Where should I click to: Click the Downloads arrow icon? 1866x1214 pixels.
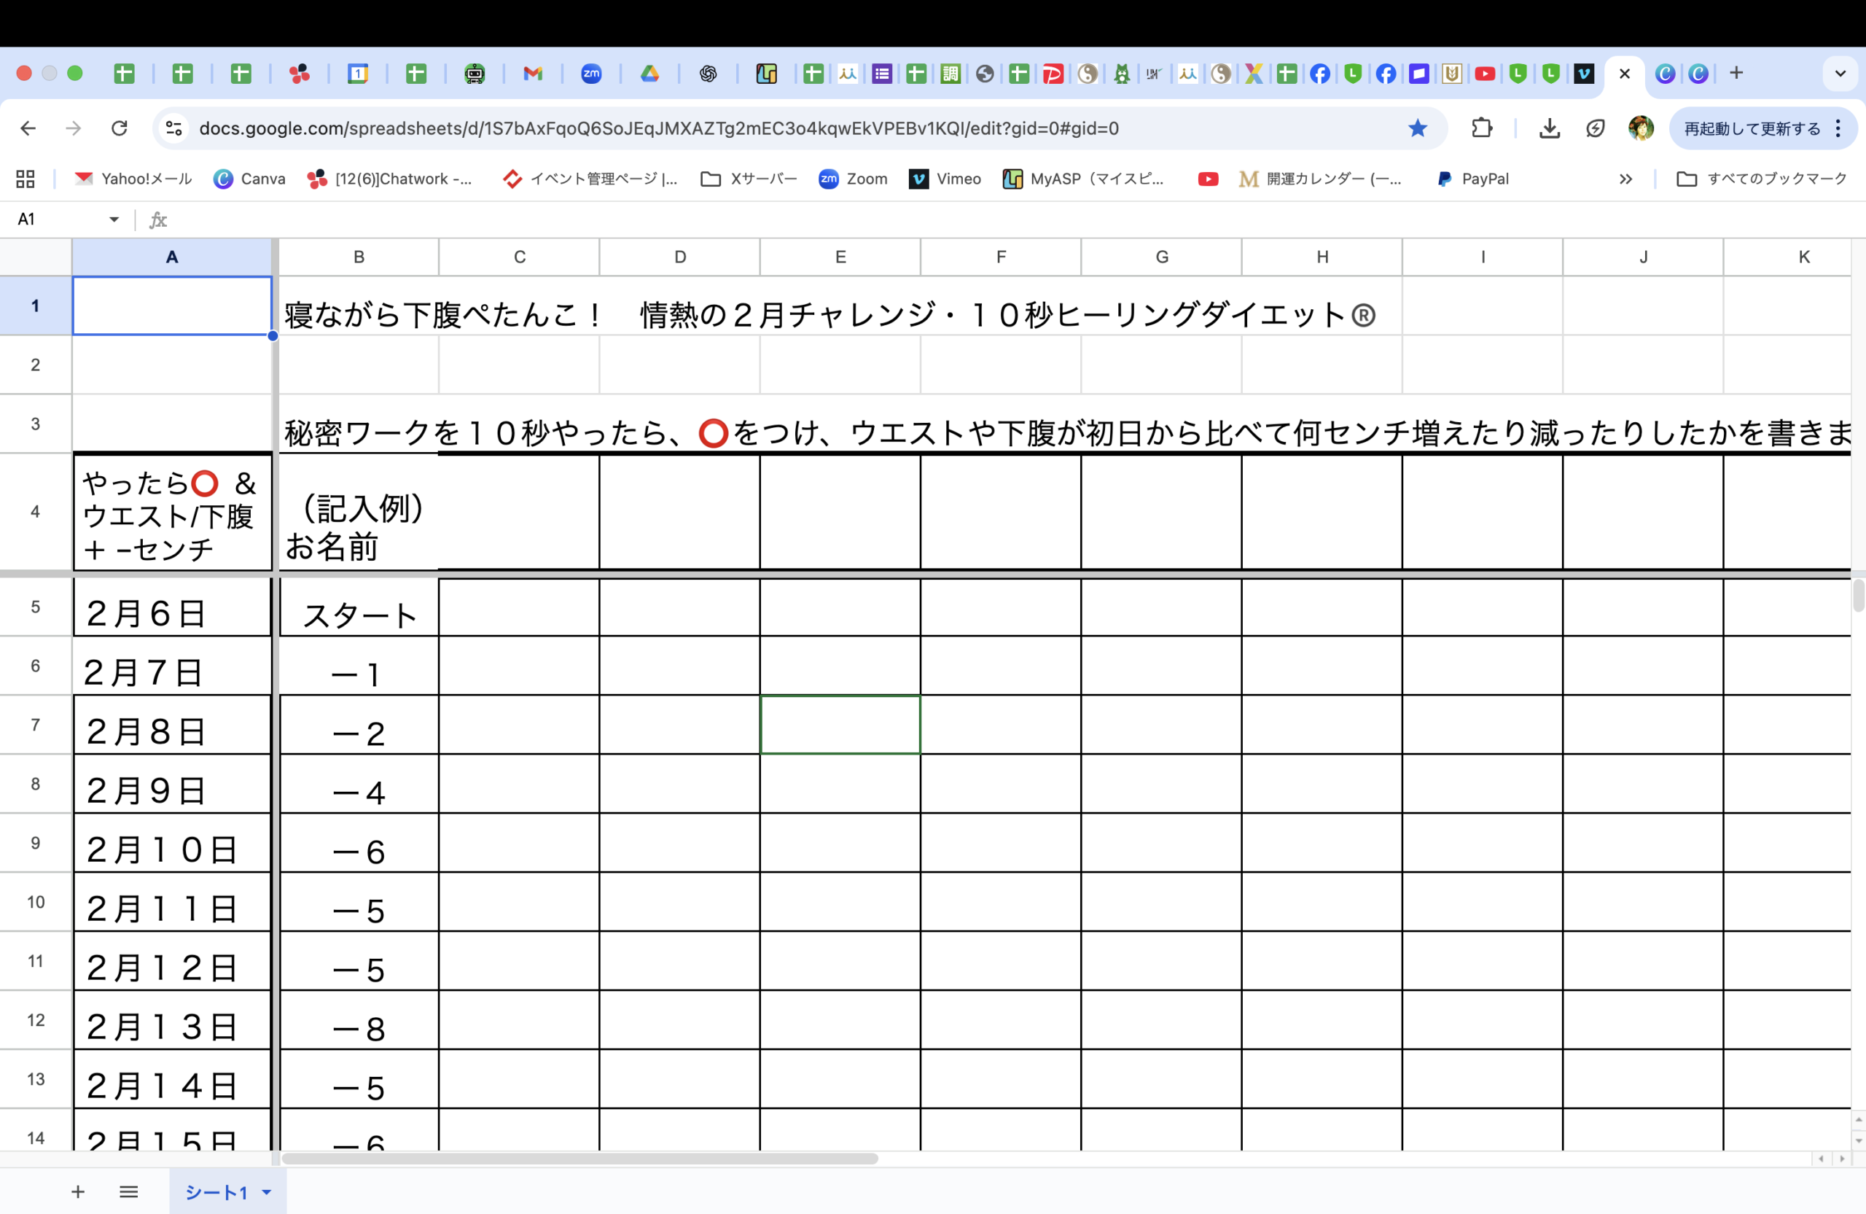pos(1549,128)
